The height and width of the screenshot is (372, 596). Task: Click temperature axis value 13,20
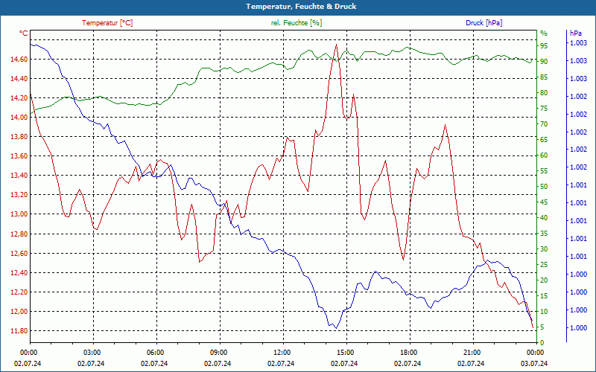19,195
